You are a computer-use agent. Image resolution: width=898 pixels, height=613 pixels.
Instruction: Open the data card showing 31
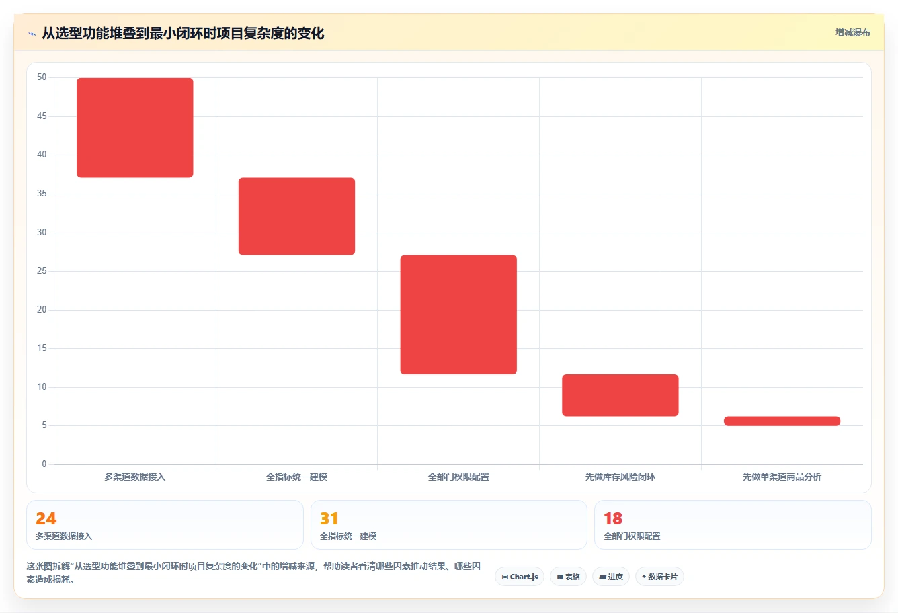[x=449, y=525]
